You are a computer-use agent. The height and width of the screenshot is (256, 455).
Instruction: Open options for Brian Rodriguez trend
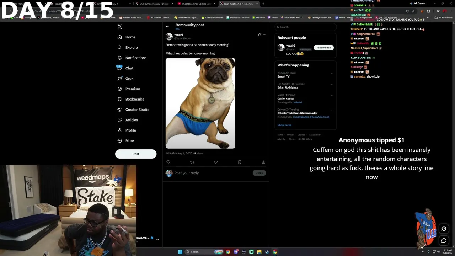pos(332,84)
